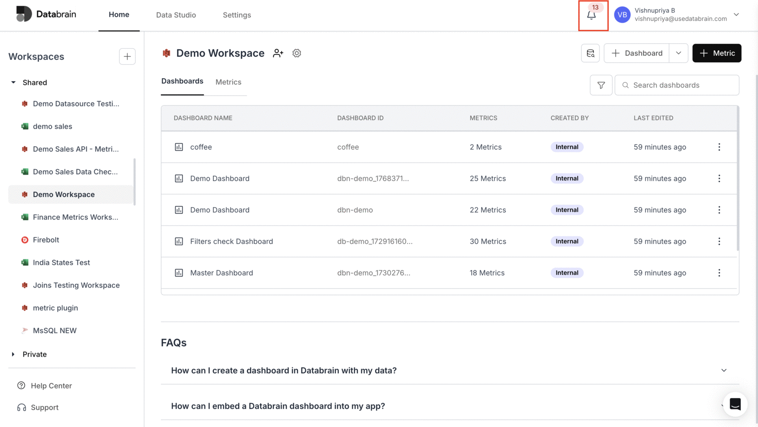The height and width of the screenshot is (427, 758).
Task: Go to the Home tab
Action: click(x=119, y=15)
